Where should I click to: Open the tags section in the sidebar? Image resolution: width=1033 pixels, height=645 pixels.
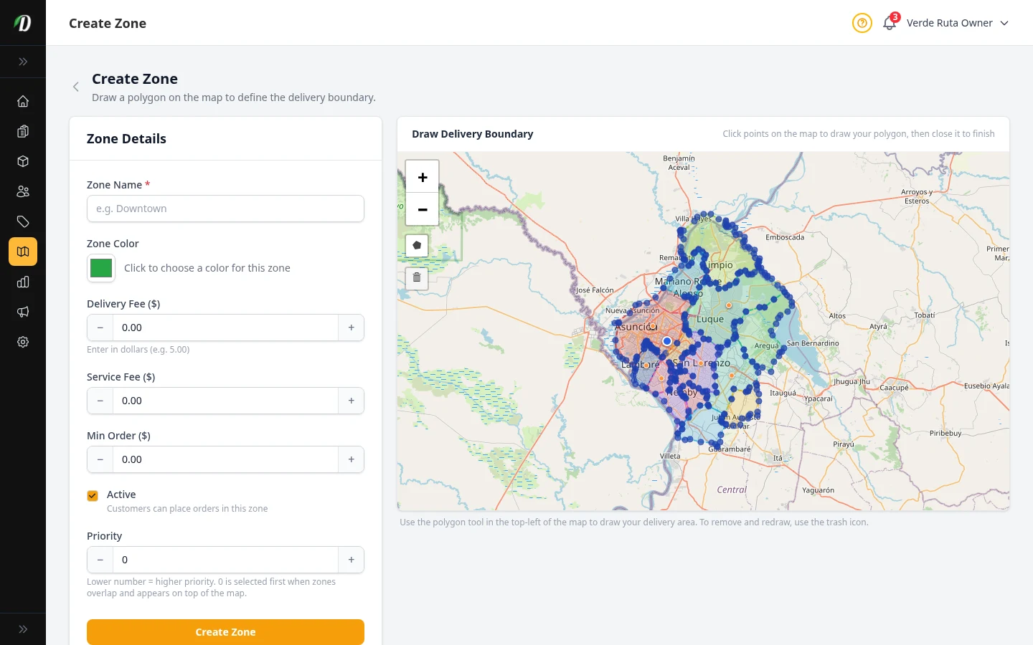22,221
